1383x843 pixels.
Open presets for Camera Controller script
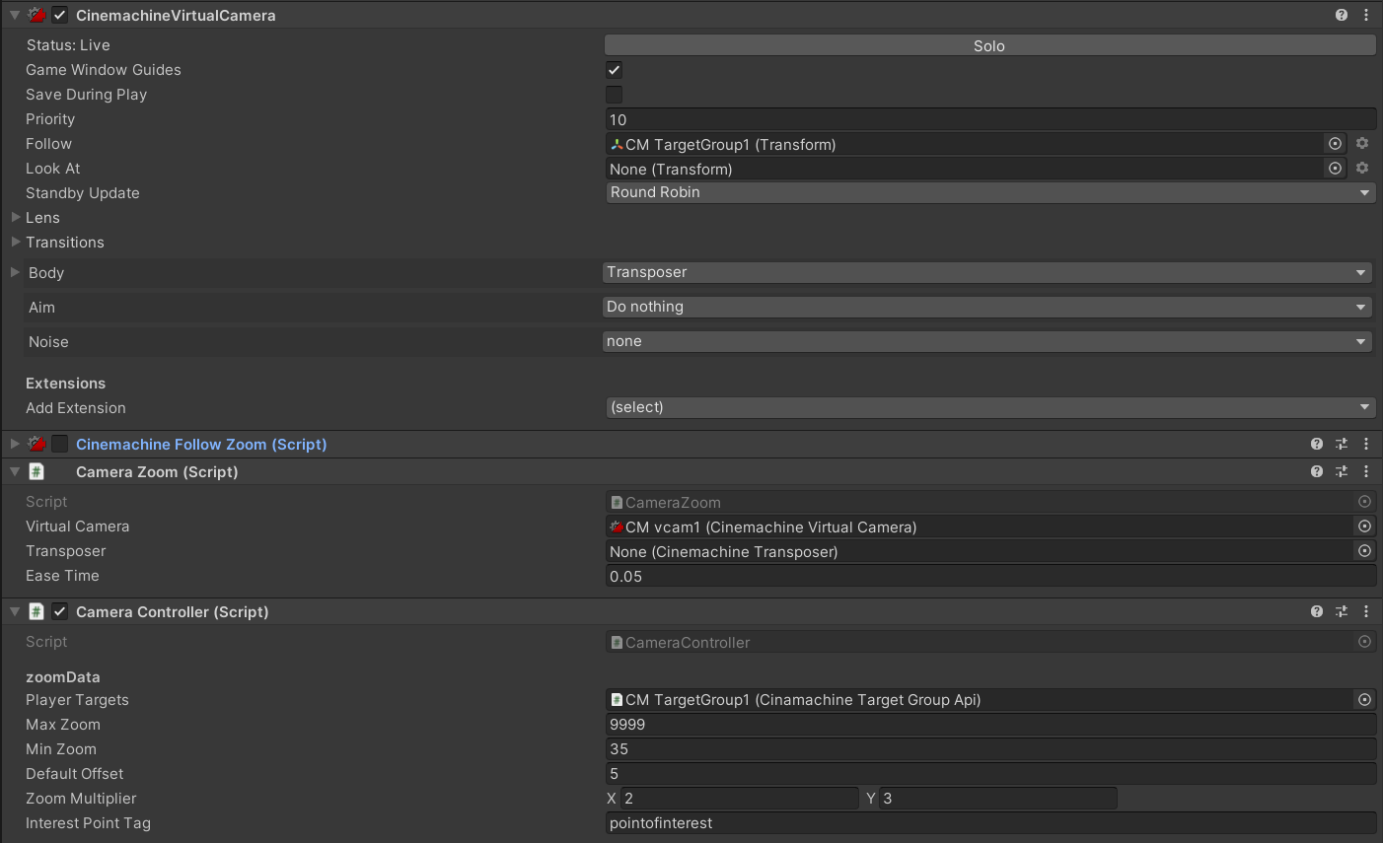point(1342,611)
